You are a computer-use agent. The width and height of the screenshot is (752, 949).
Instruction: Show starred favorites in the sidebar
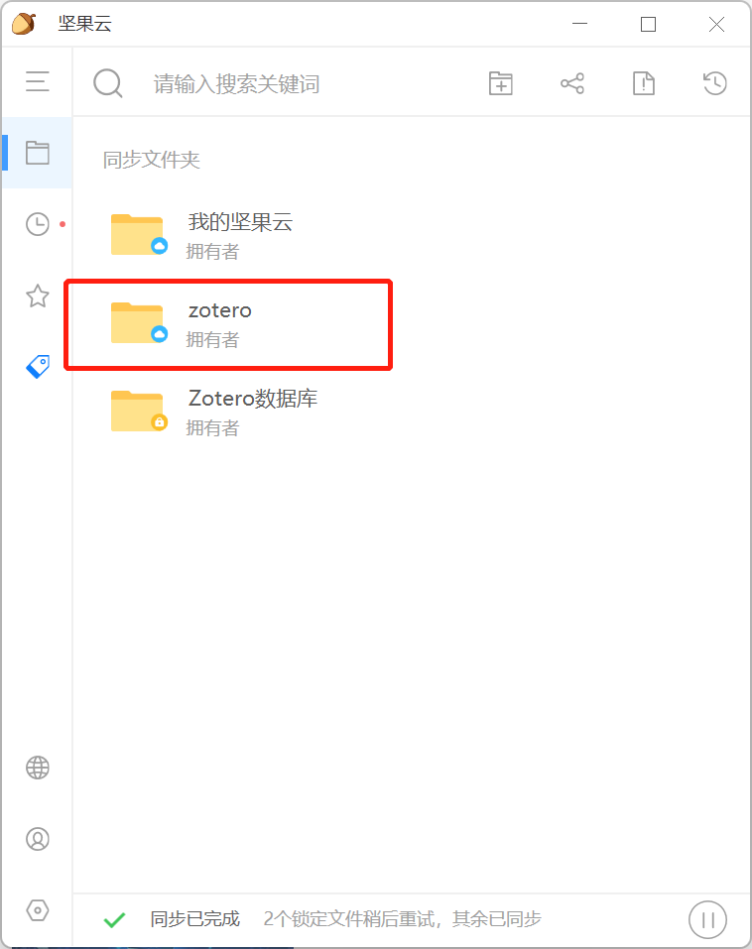click(x=38, y=296)
